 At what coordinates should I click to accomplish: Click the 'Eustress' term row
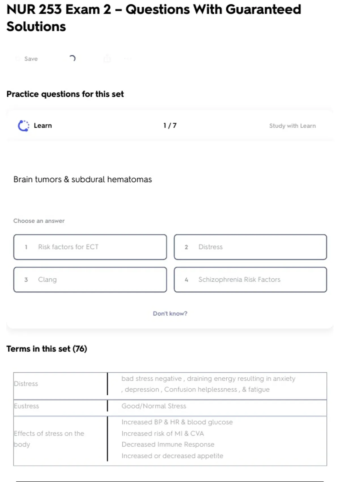tap(27, 406)
